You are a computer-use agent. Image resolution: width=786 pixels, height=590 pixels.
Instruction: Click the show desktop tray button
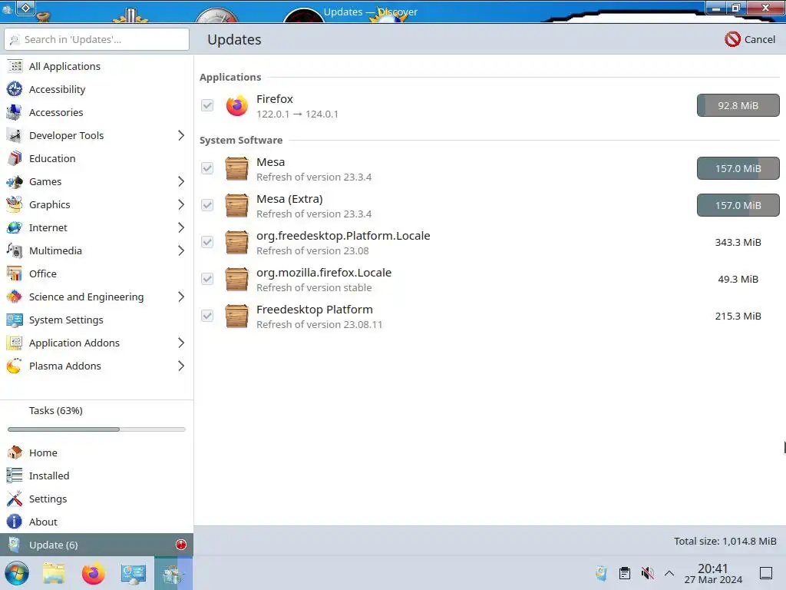(x=766, y=573)
